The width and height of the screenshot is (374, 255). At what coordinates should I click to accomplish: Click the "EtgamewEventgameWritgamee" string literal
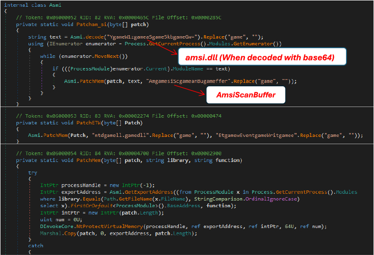pos(256,135)
